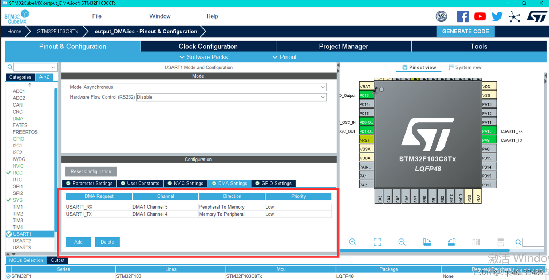549x280 pixels.
Task: Click the Add DMA request button
Action: coord(78,242)
